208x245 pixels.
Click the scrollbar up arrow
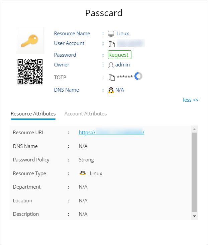coord(194,129)
